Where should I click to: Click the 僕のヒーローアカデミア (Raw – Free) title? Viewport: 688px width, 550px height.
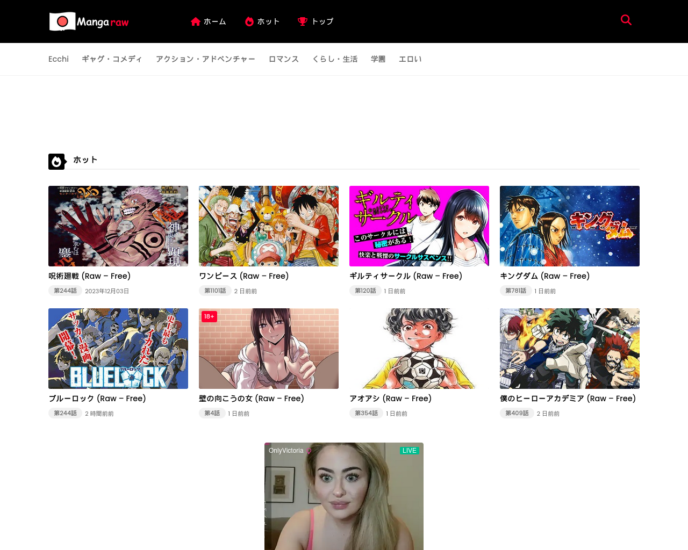568,399
